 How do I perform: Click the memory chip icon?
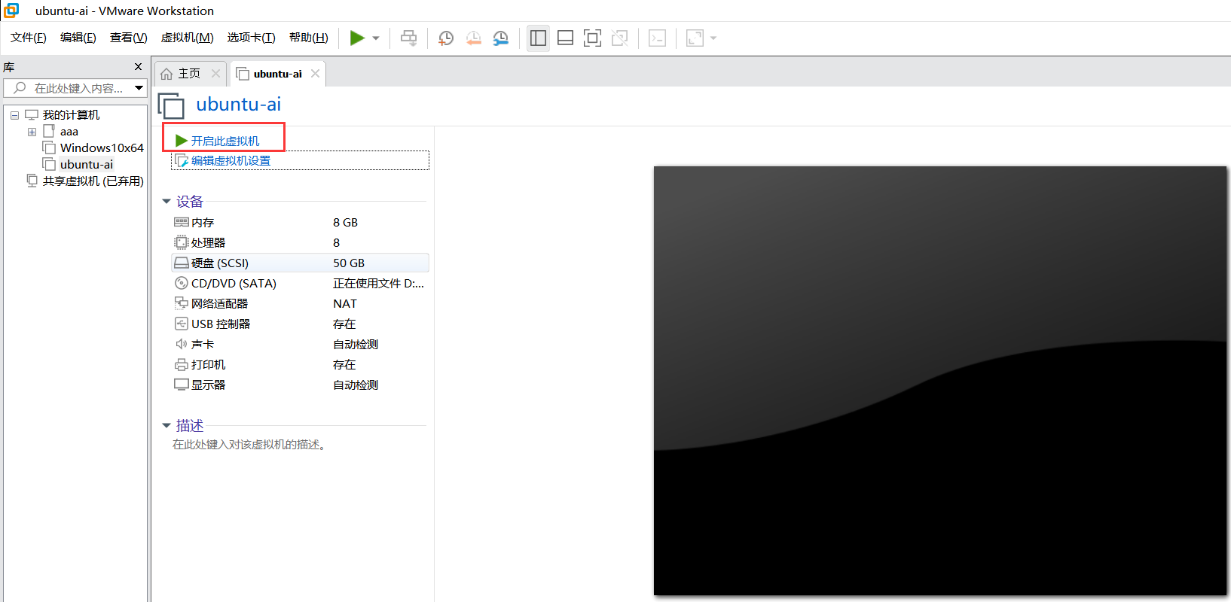click(x=181, y=223)
